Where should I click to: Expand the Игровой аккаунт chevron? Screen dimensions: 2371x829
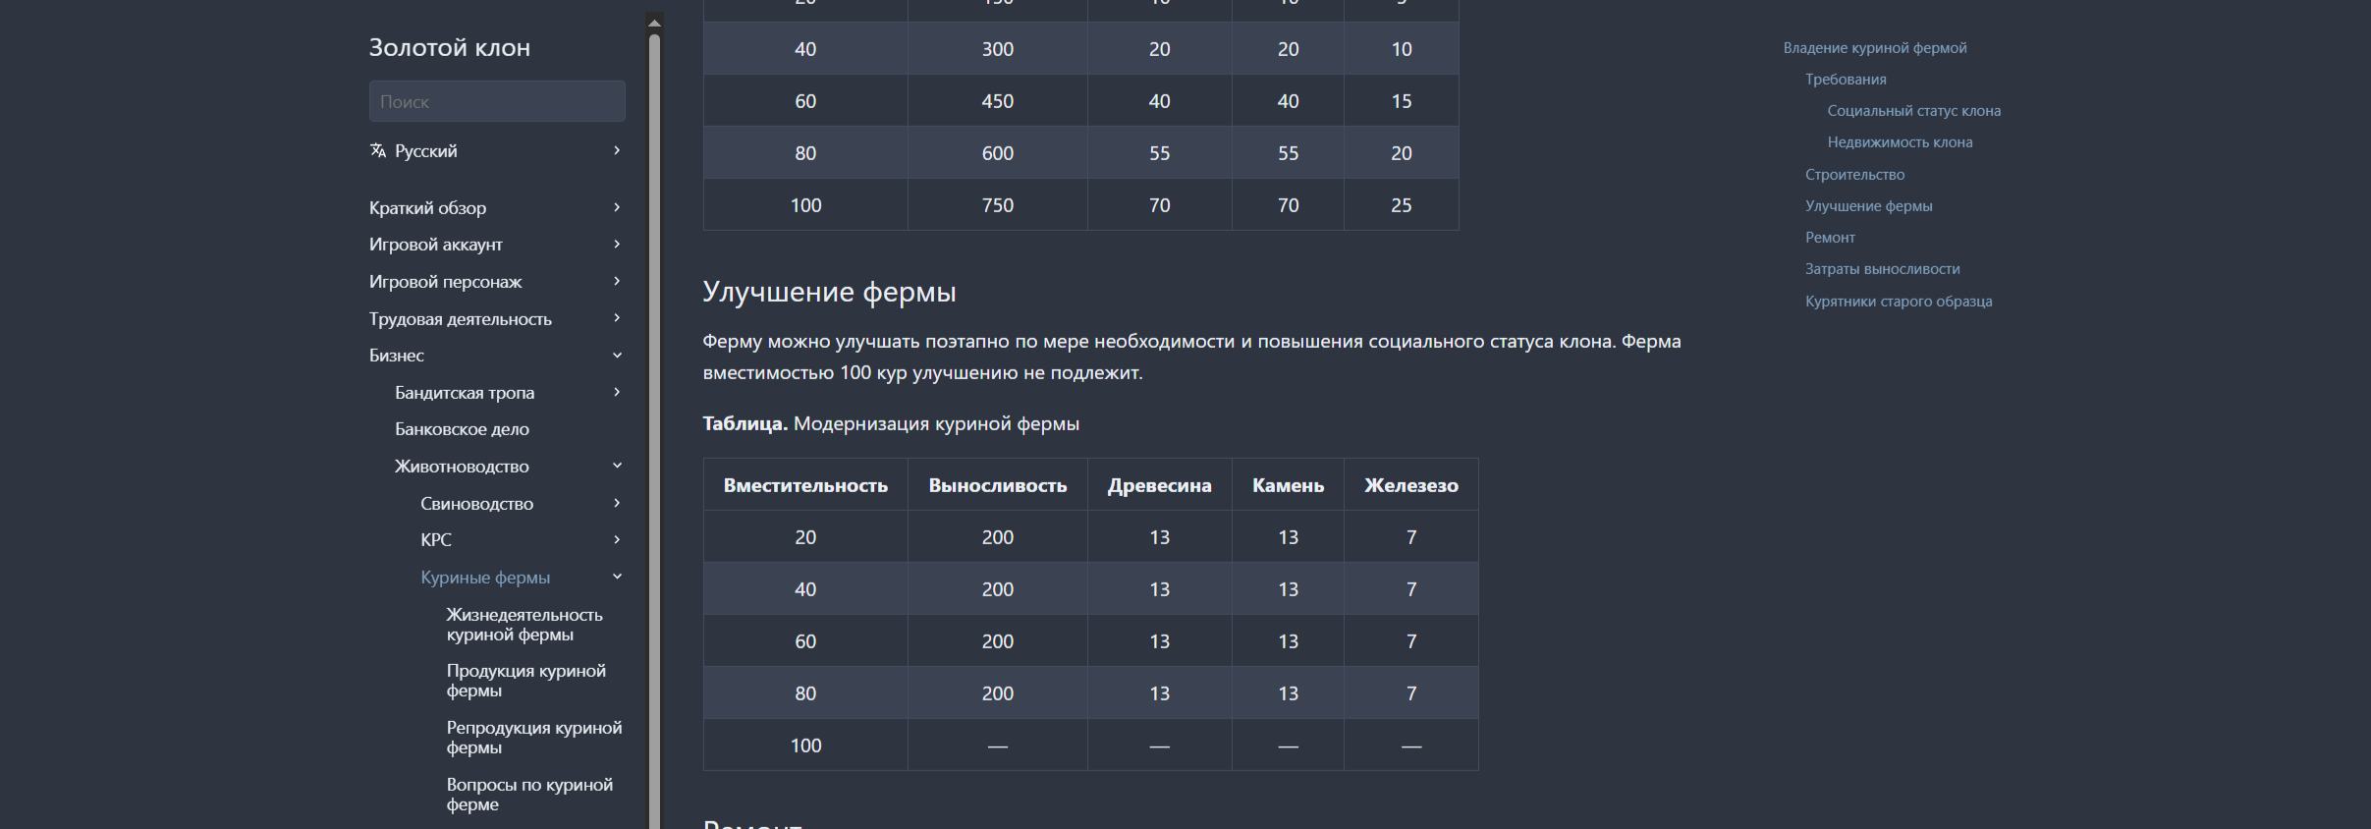pos(617,244)
